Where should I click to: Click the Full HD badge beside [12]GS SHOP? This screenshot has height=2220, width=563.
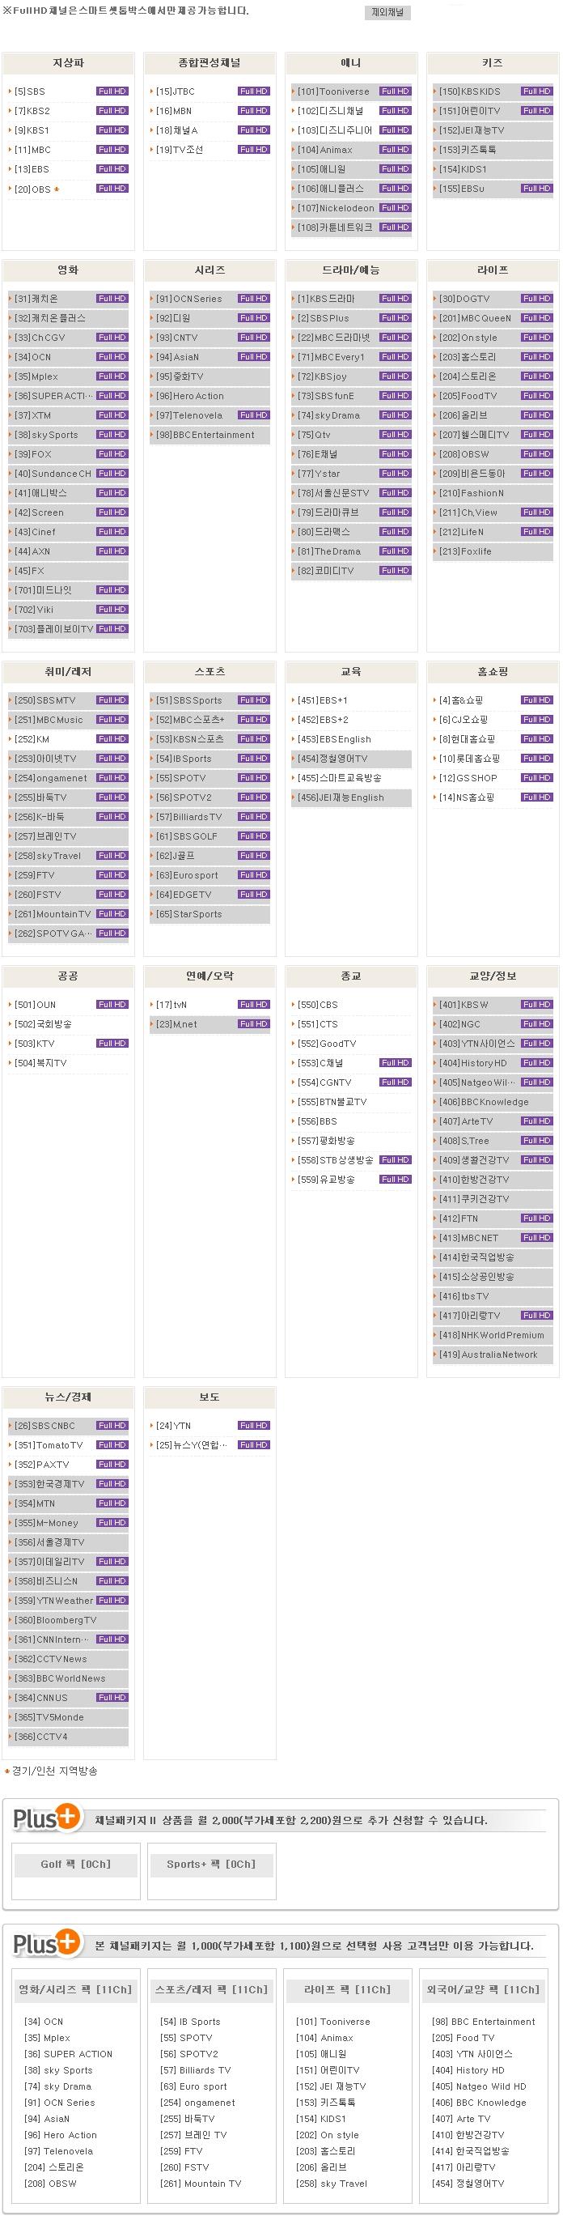536,778
